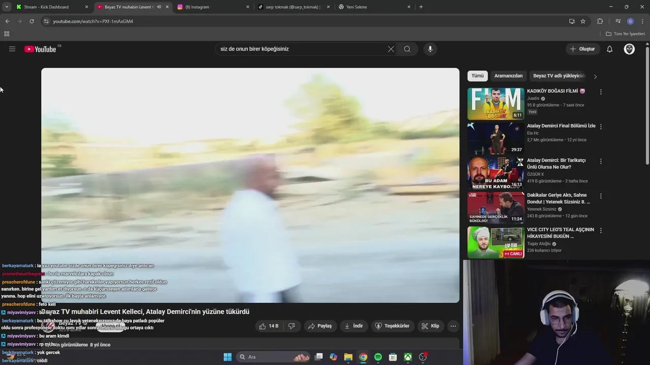The height and width of the screenshot is (365, 650).
Task: Open File Explorer from taskbar
Action: coord(348,357)
